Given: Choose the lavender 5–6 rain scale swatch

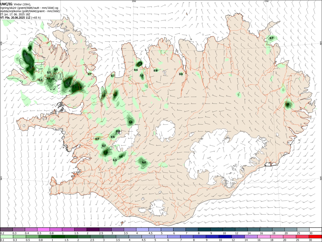Looking at the screenshot, I should [x=161, y=236].
